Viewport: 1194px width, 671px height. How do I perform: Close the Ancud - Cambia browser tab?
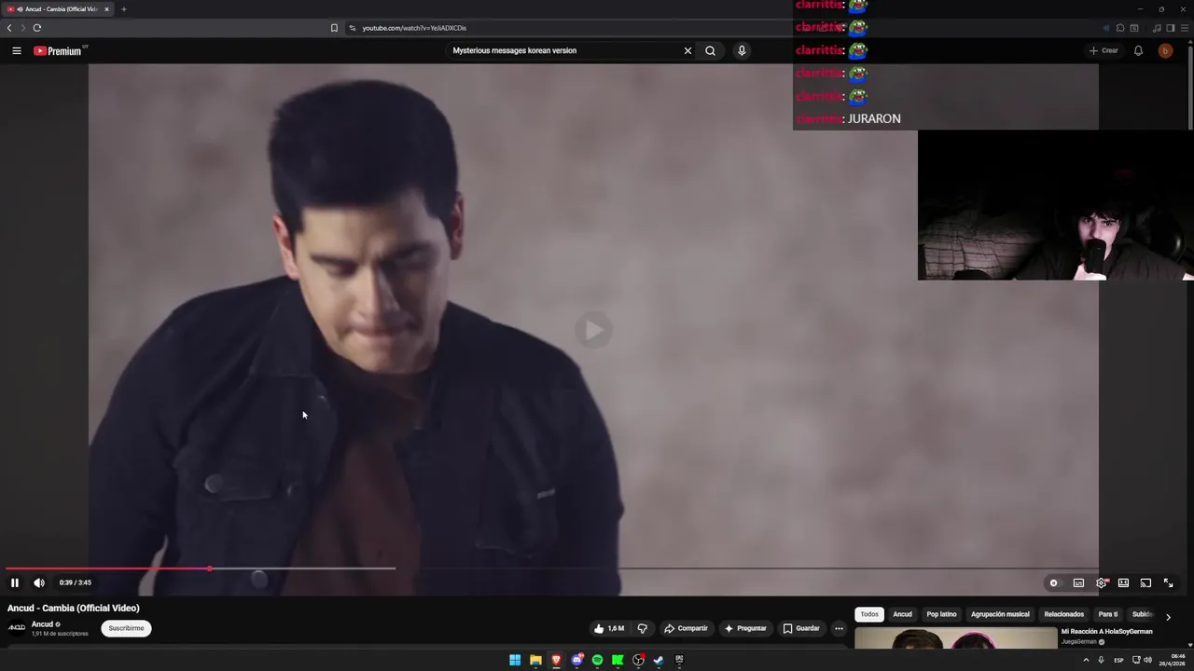click(x=106, y=9)
